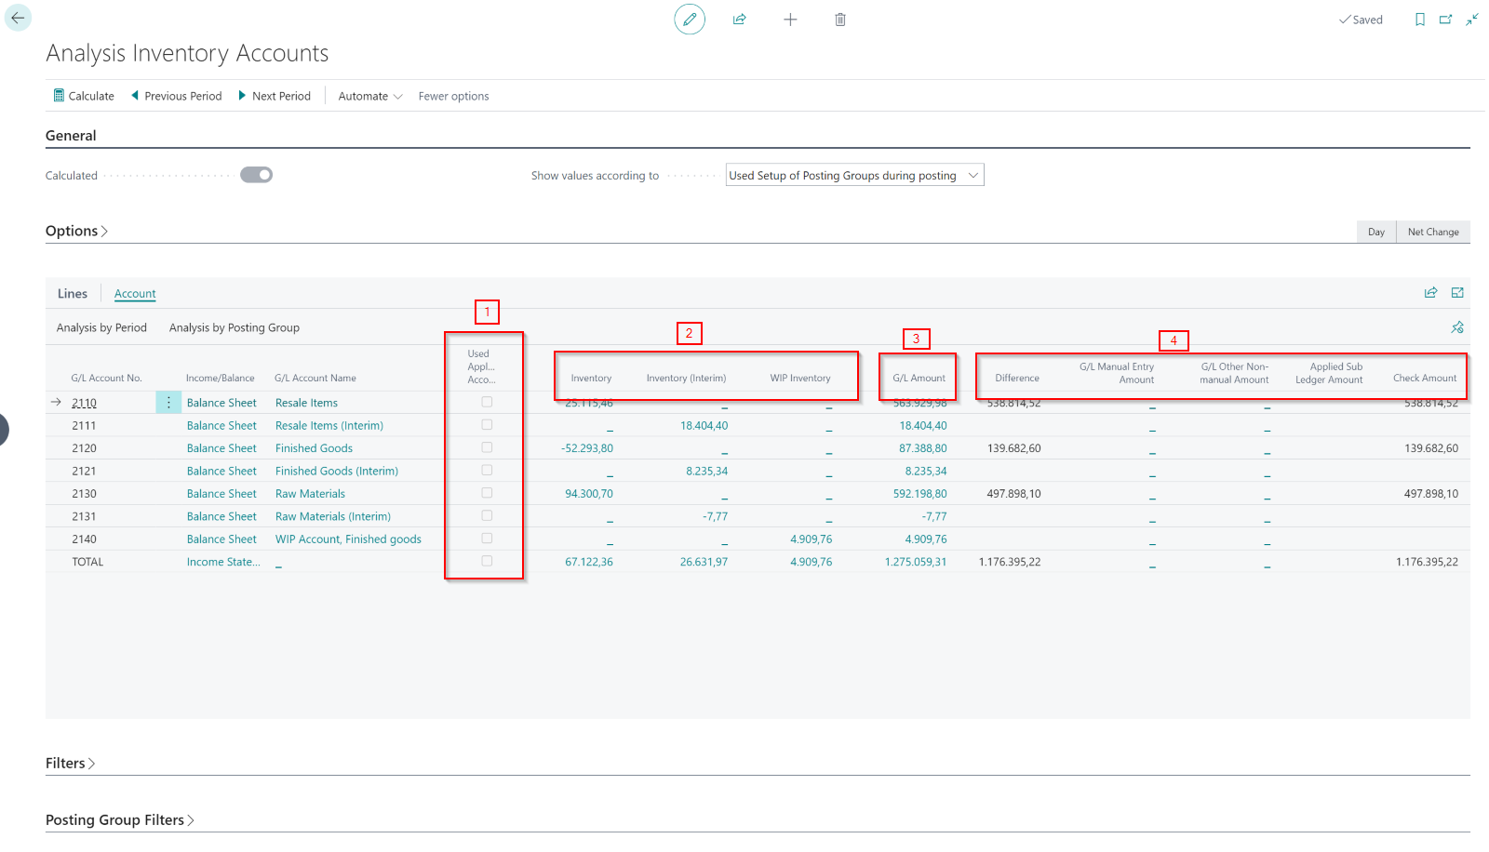Click TOTAL row account number
The height and width of the screenshot is (852, 1489).
(87, 562)
